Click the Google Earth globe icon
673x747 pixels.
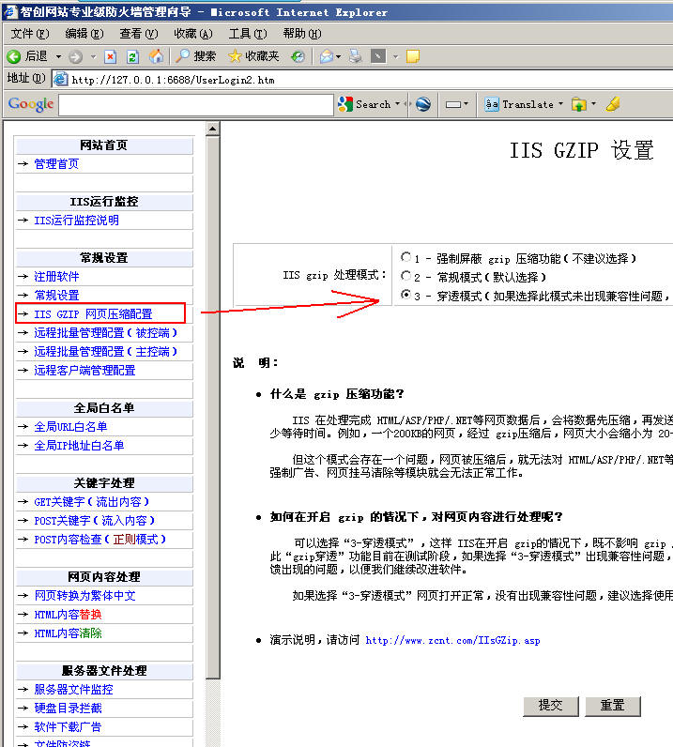pyautogui.click(x=423, y=104)
